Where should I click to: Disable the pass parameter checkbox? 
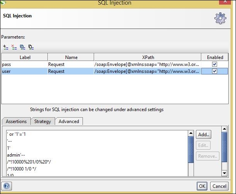(214, 64)
